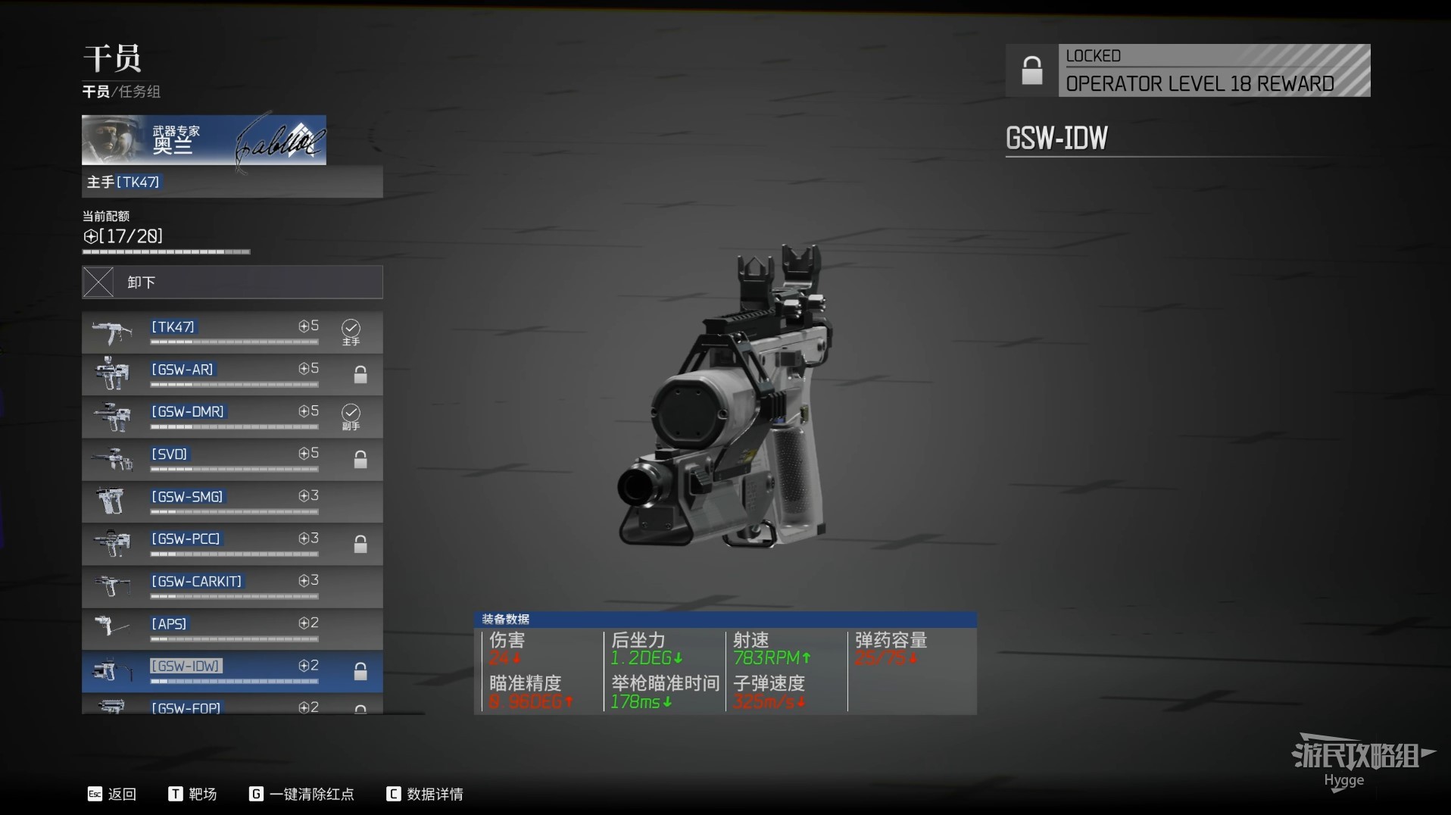Click the quota cost 5 on TK47
Image resolution: width=1451 pixels, height=815 pixels.
click(x=308, y=326)
